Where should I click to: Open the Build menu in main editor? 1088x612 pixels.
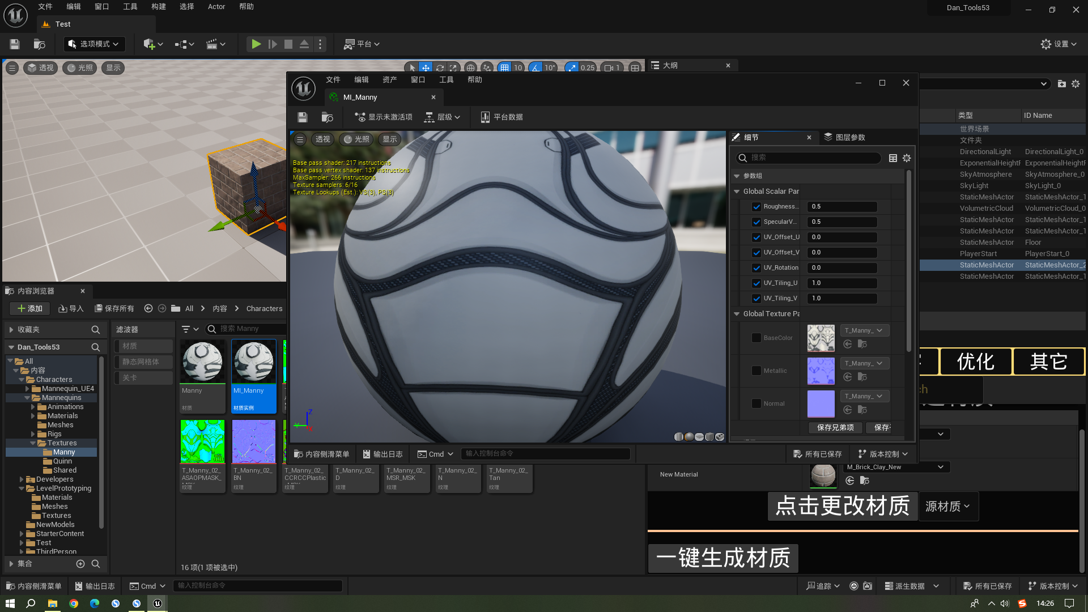coord(159,7)
